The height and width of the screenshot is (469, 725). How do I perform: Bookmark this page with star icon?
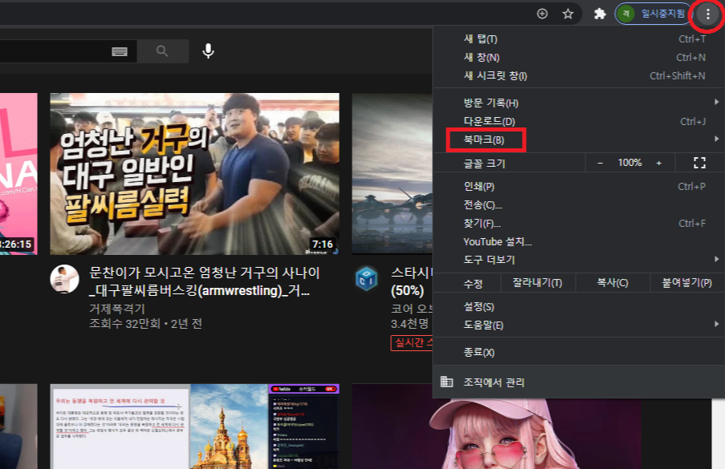coord(568,14)
